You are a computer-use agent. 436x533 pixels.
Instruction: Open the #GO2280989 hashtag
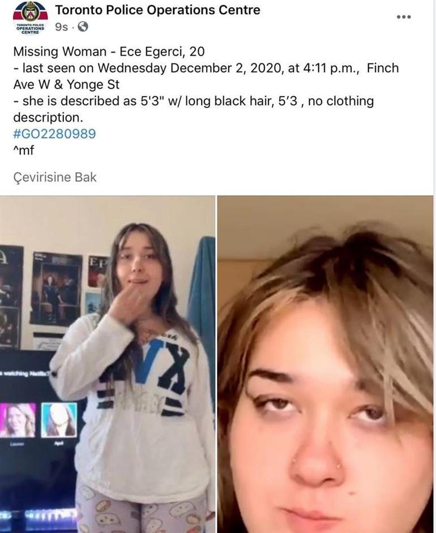tap(54, 134)
